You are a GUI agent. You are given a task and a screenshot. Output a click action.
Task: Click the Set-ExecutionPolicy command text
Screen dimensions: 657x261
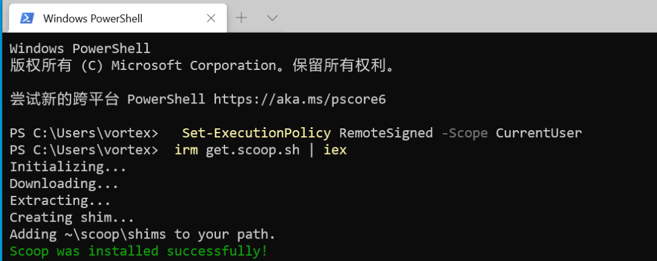tap(257, 133)
